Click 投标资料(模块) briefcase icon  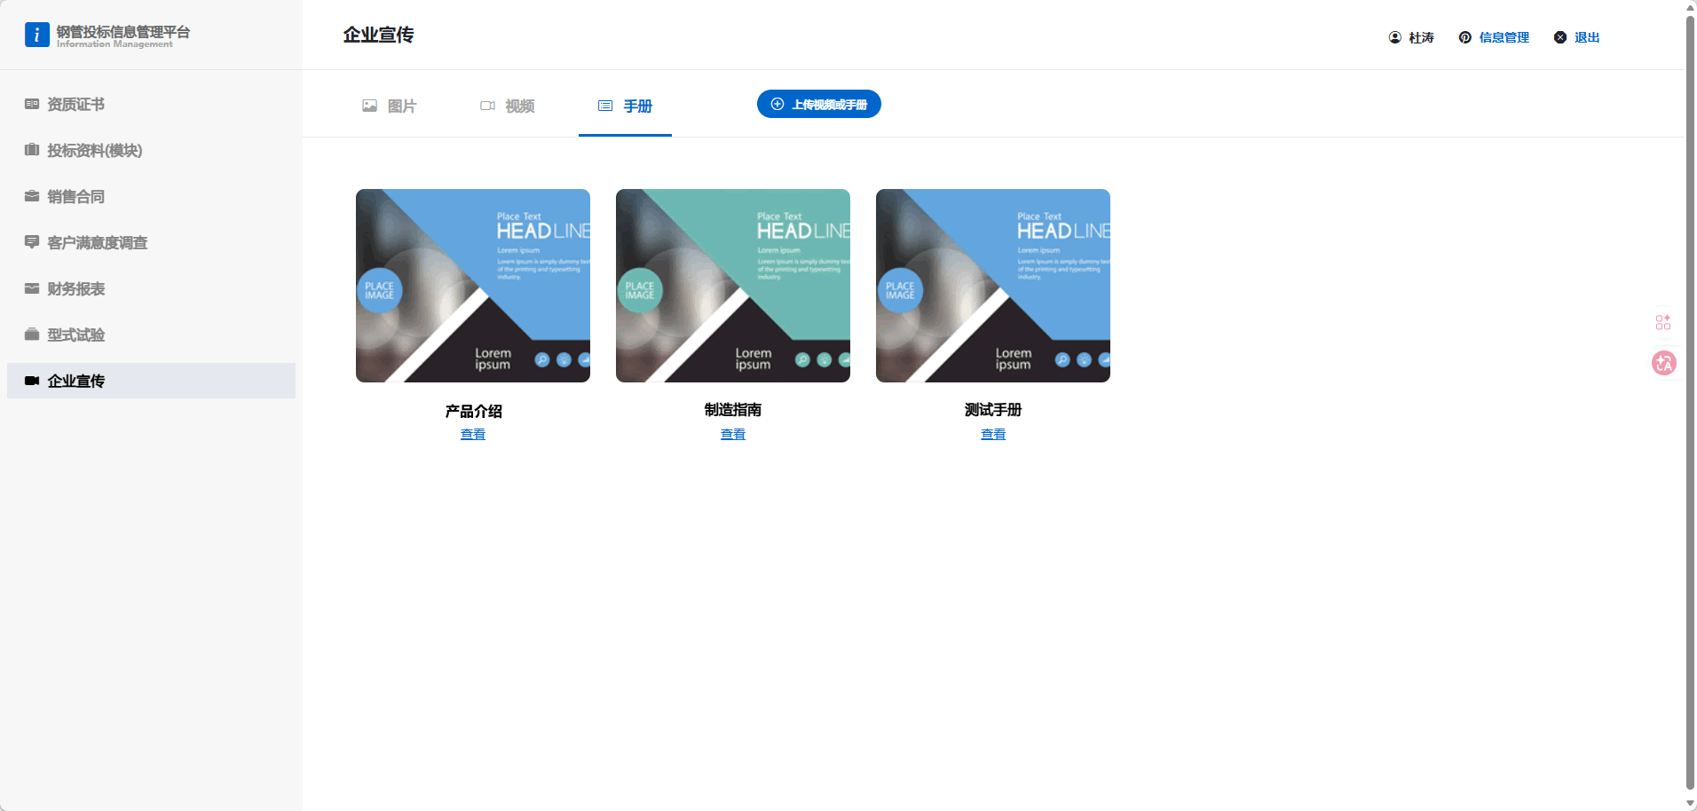click(x=32, y=150)
